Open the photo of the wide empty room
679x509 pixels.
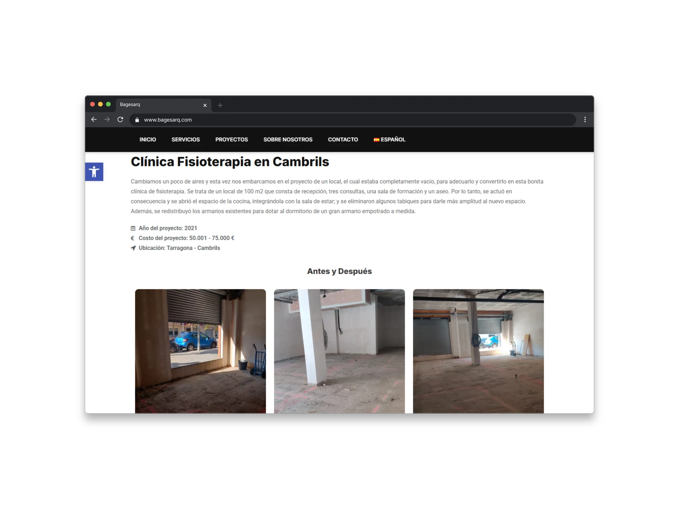(478, 351)
